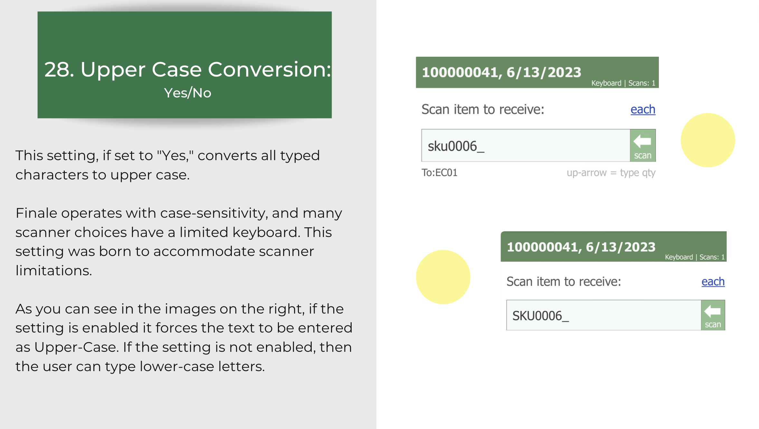The image size is (759, 429).
Task: Click the scan arrow button beside sku0006_
Action: pos(643,145)
